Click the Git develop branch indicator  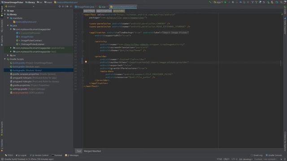pyautogui.click(x=246, y=159)
